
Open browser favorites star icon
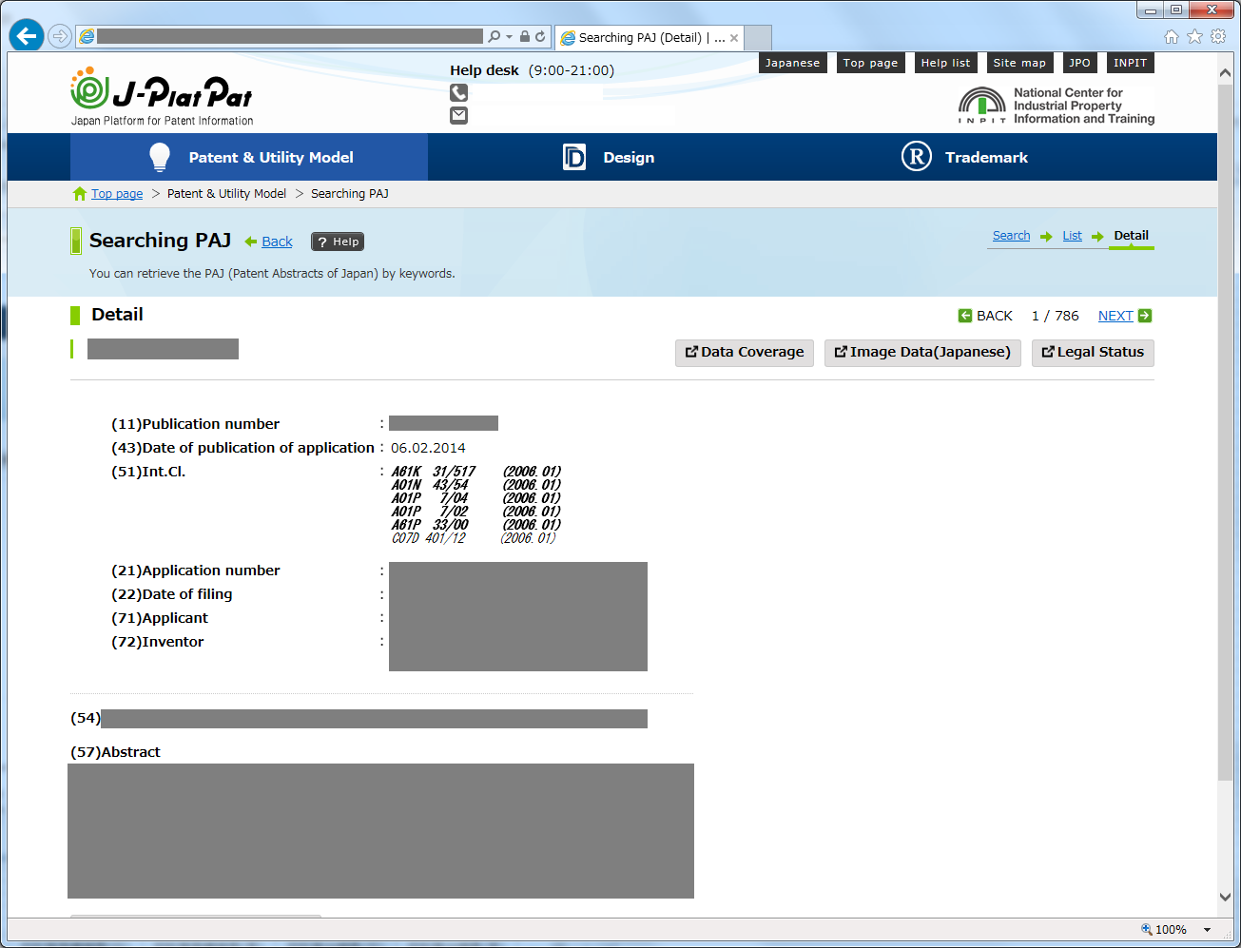(x=1194, y=37)
